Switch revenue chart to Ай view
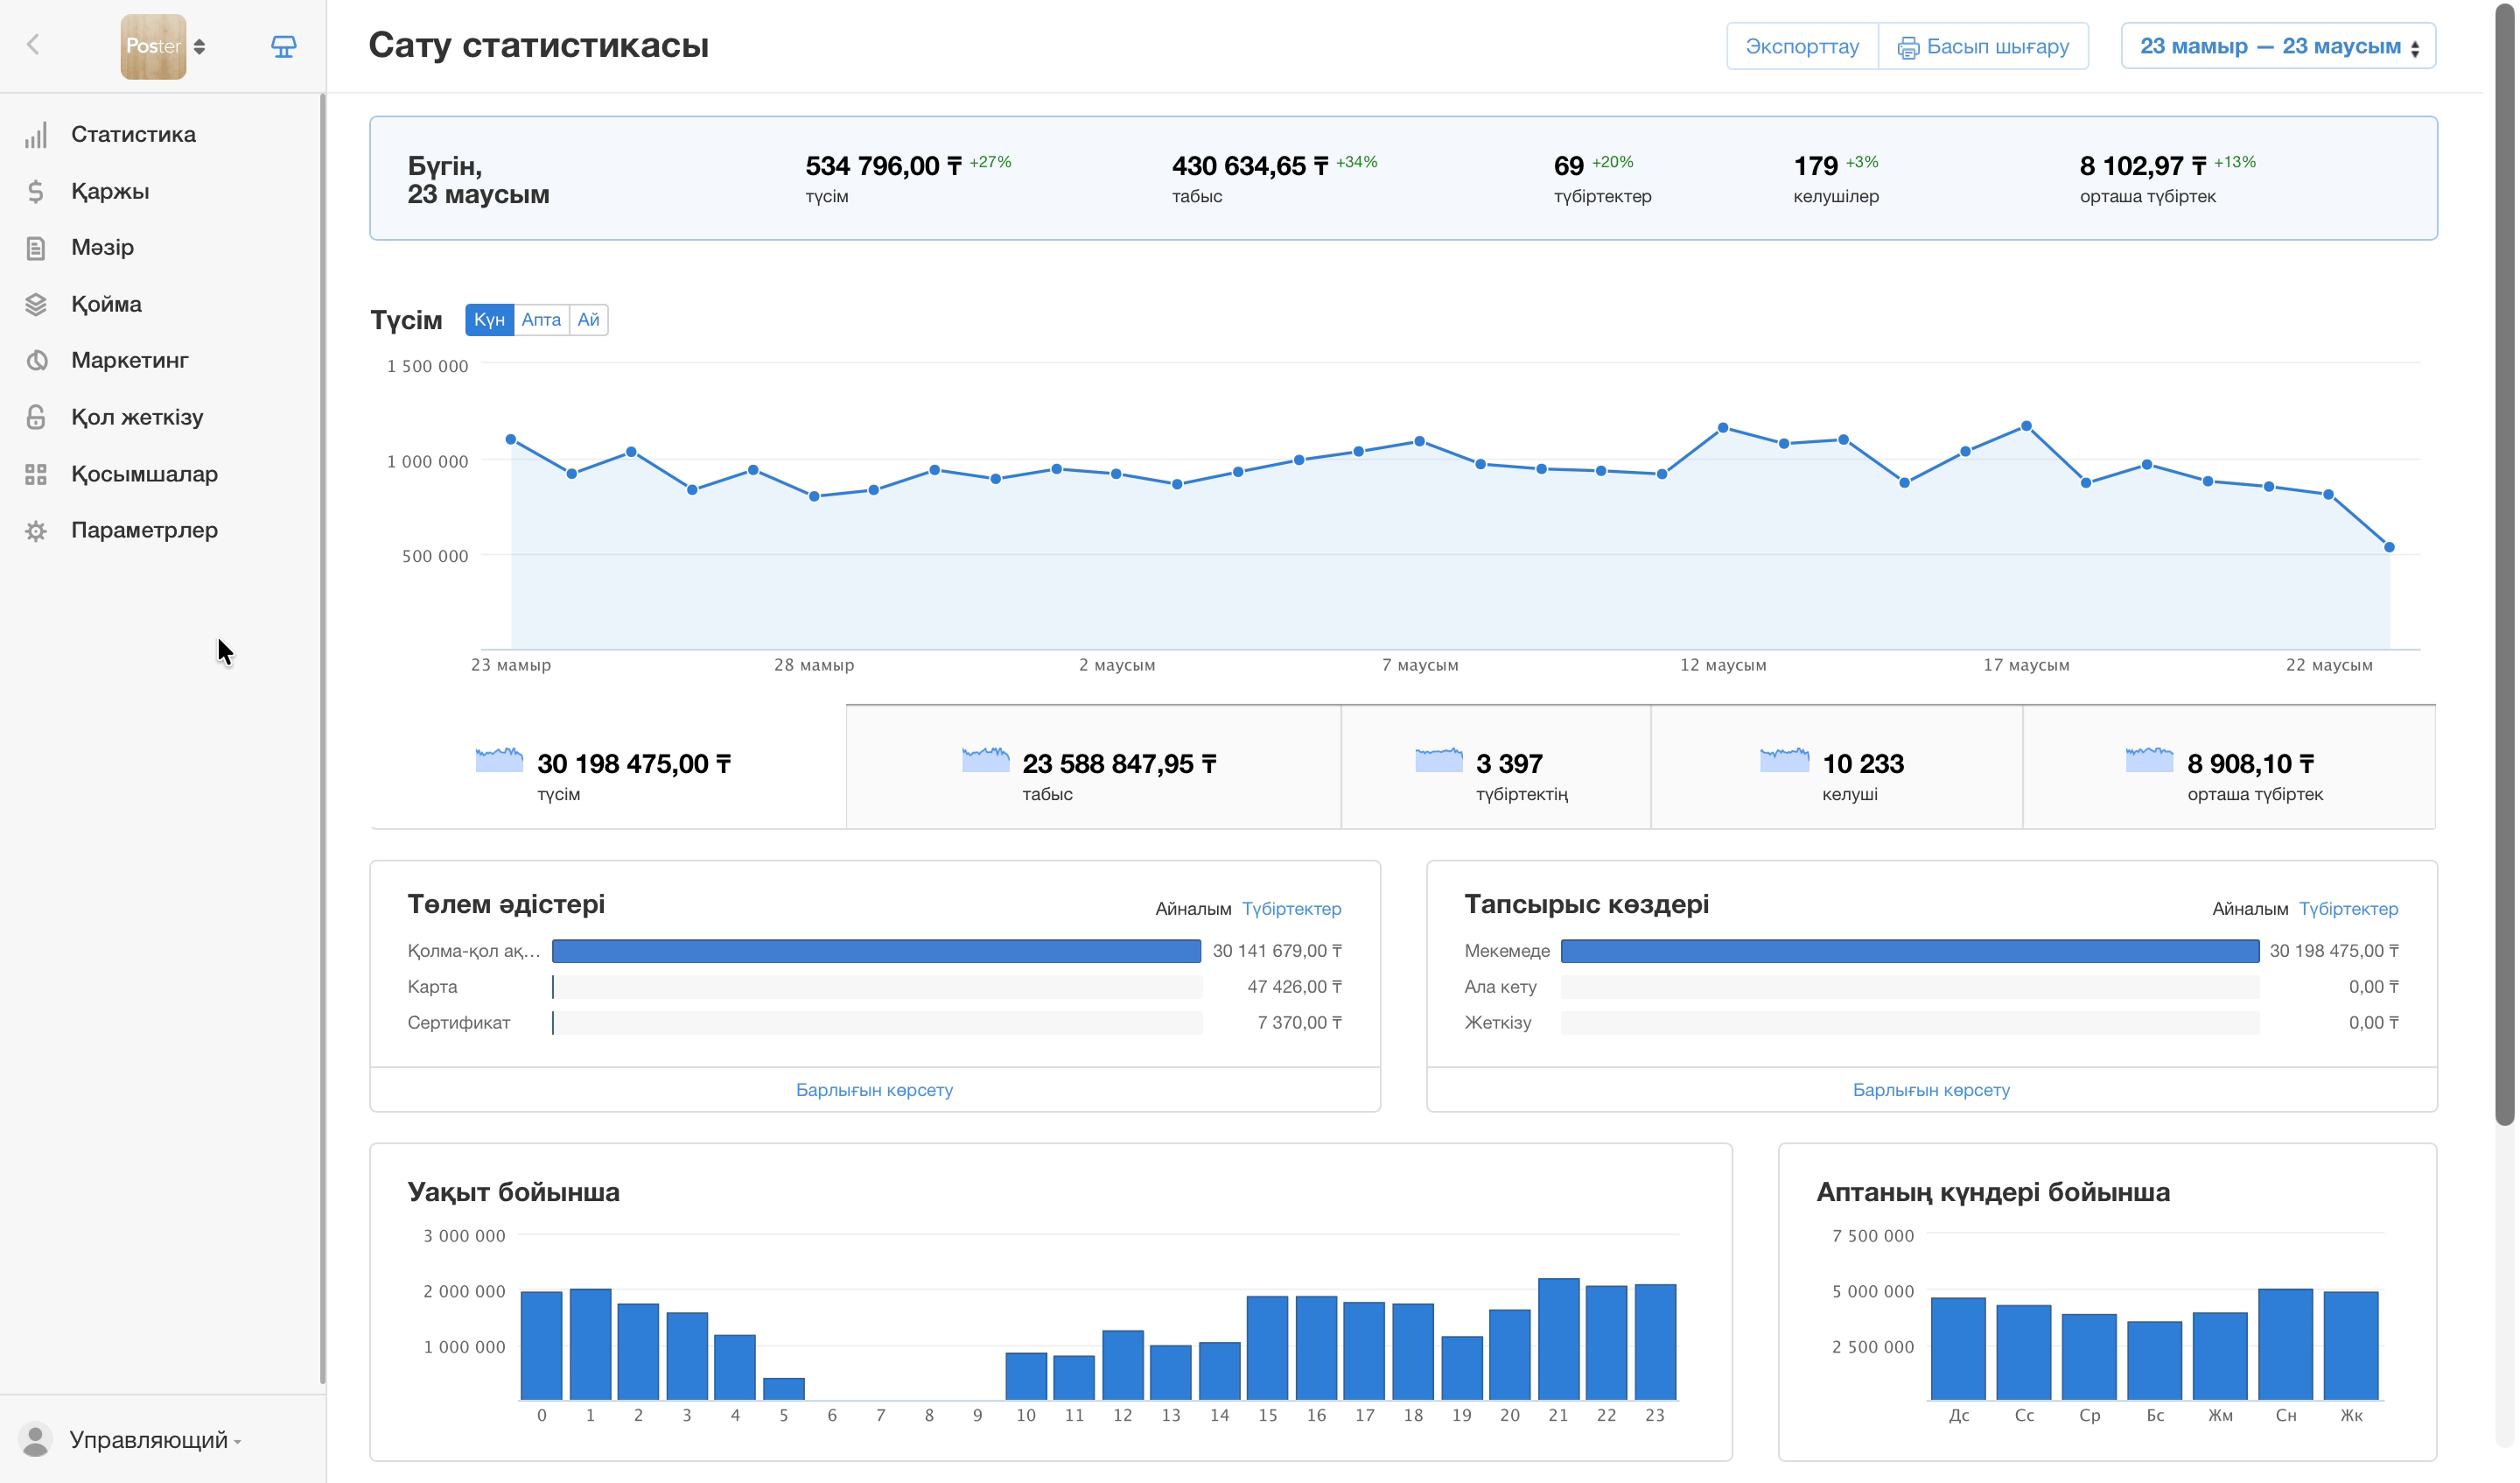 coord(588,320)
